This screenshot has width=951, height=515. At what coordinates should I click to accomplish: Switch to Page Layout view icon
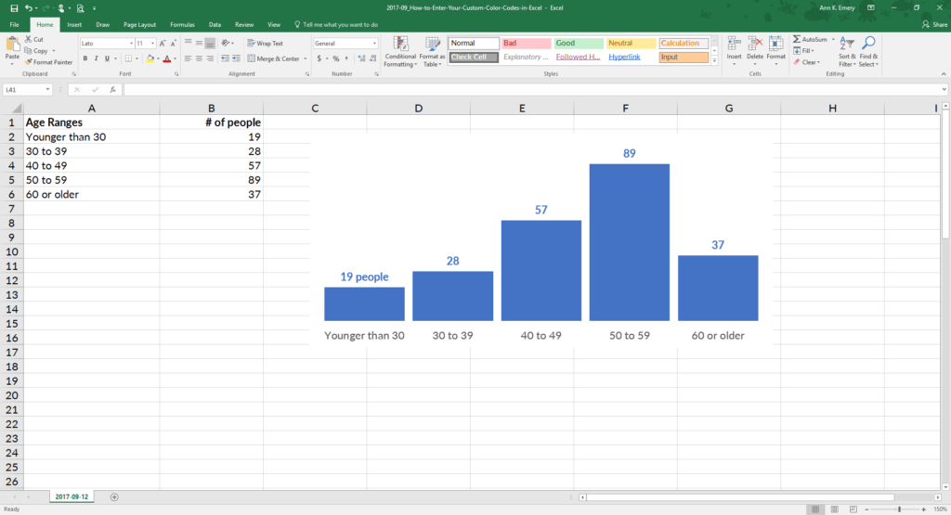tap(835, 509)
